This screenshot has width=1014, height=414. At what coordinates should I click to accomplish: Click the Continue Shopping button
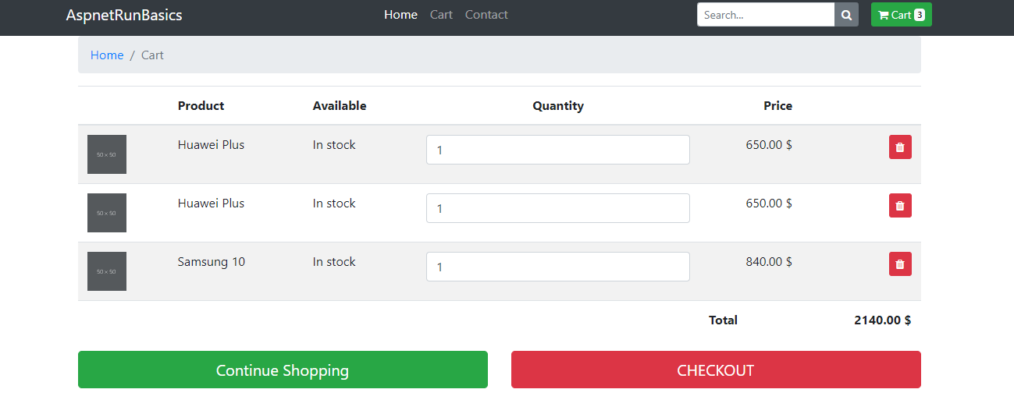coord(283,370)
